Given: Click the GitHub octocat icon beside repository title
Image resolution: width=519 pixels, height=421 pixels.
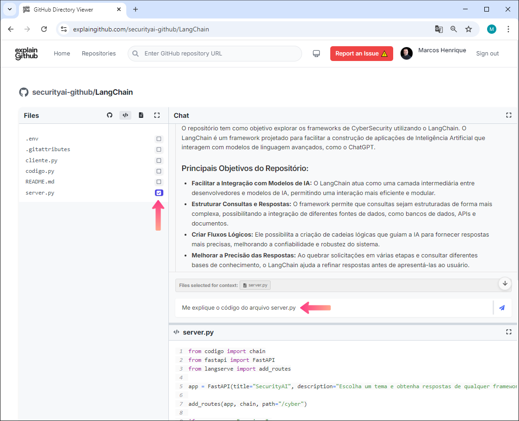Looking at the screenshot, I should [x=24, y=92].
